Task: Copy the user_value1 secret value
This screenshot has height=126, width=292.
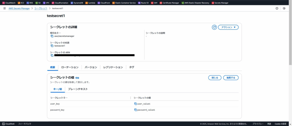Action: [135, 104]
